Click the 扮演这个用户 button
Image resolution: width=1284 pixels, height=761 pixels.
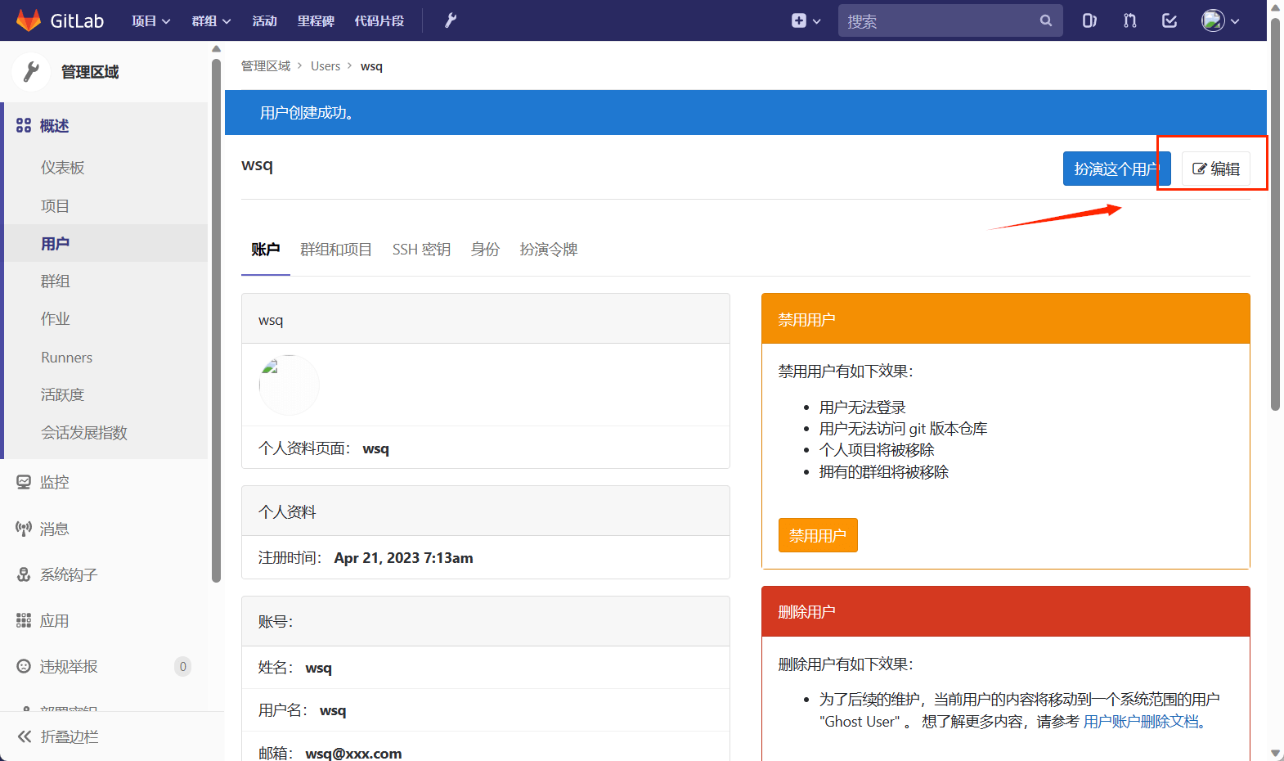1116,169
